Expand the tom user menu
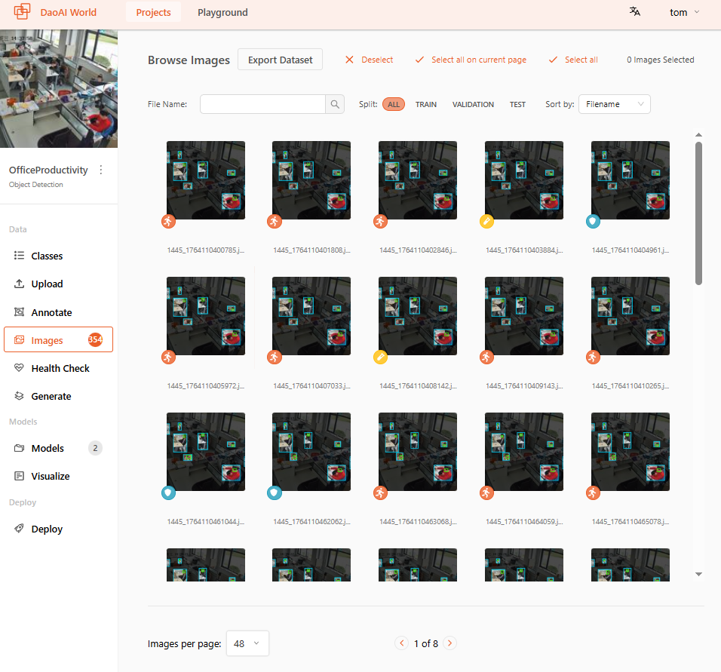Image resolution: width=721 pixels, height=672 pixels. [x=684, y=12]
